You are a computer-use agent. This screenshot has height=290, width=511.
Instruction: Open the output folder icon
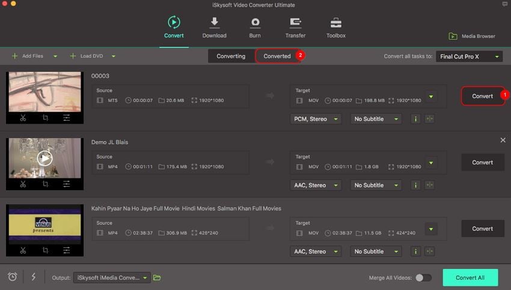tap(157, 277)
